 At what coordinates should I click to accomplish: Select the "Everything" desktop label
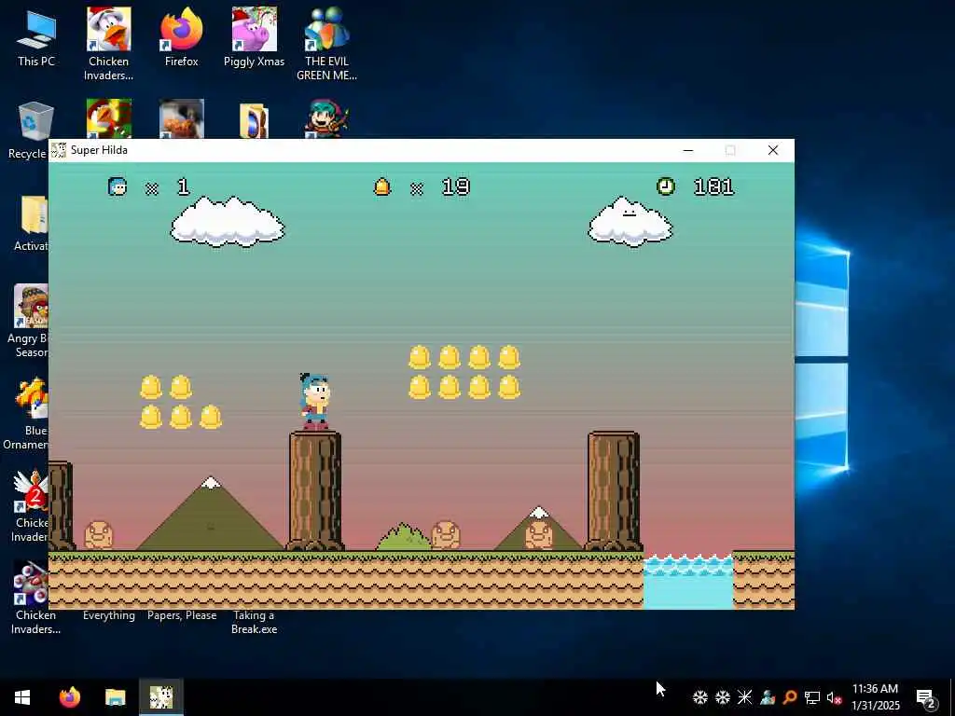pos(108,615)
